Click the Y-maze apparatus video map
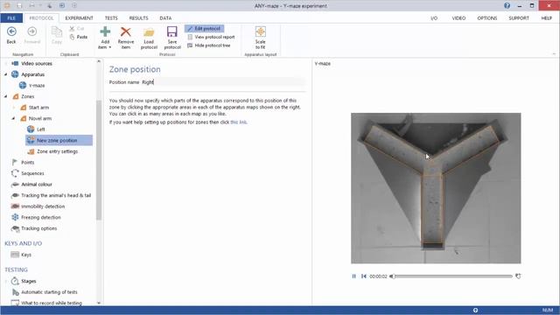560x315 pixels. (436, 188)
